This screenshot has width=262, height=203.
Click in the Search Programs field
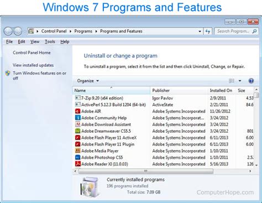pyautogui.click(x=233, y=31)
